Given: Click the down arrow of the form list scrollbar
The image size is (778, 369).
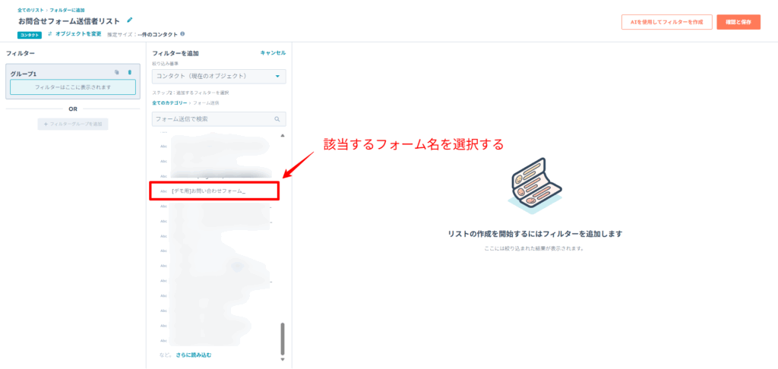Looking at the screenshot, I should tap(283, 359).
